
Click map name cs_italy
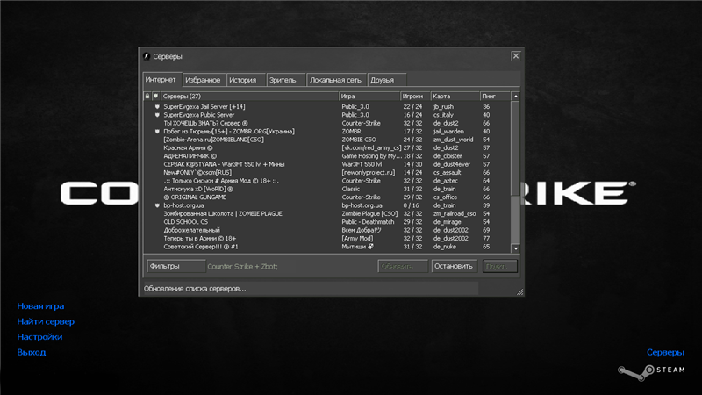[443, 115]
